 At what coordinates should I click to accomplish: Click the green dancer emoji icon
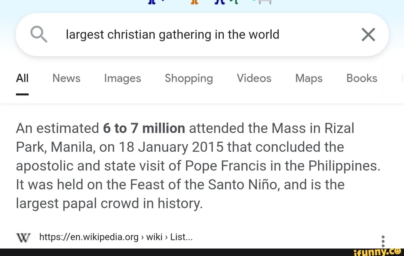tap(236, 2)
